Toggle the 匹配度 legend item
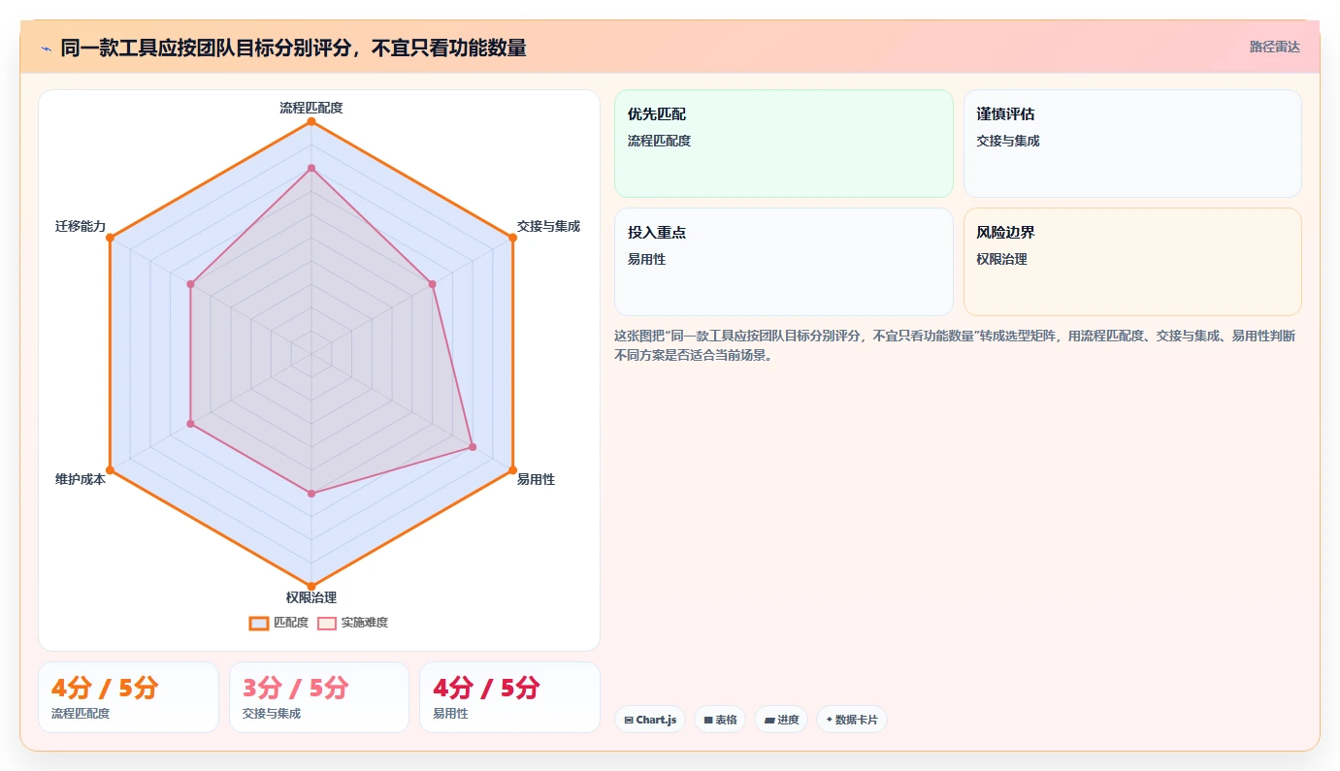The image size is (1340, 771). (278, 623)
